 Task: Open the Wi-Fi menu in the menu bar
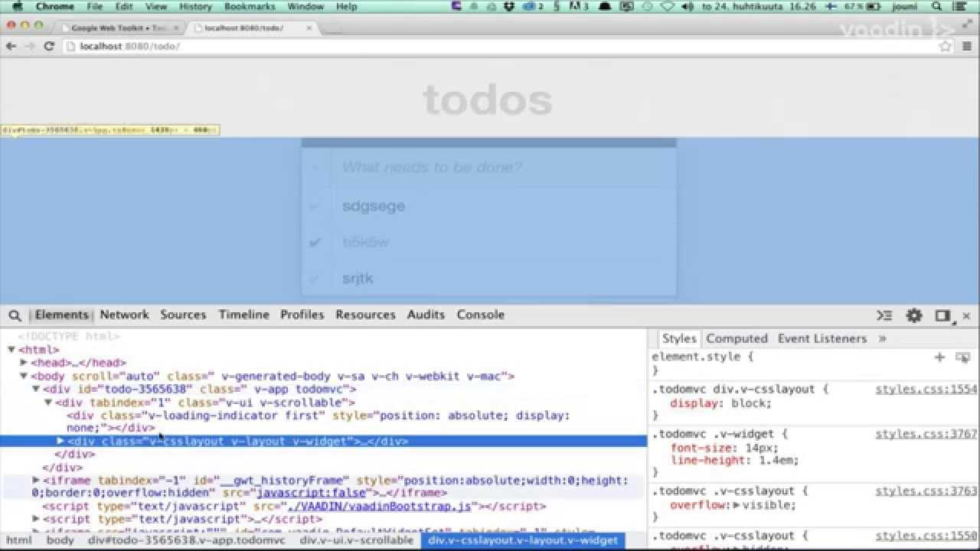point(667,6)
